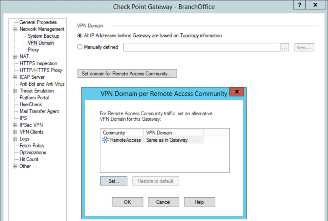Click the RemoteAccess community icon
Viewport: 328px width, 221px height.
tap(105, 140)
